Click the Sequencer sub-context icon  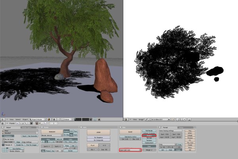pos(40,123)
